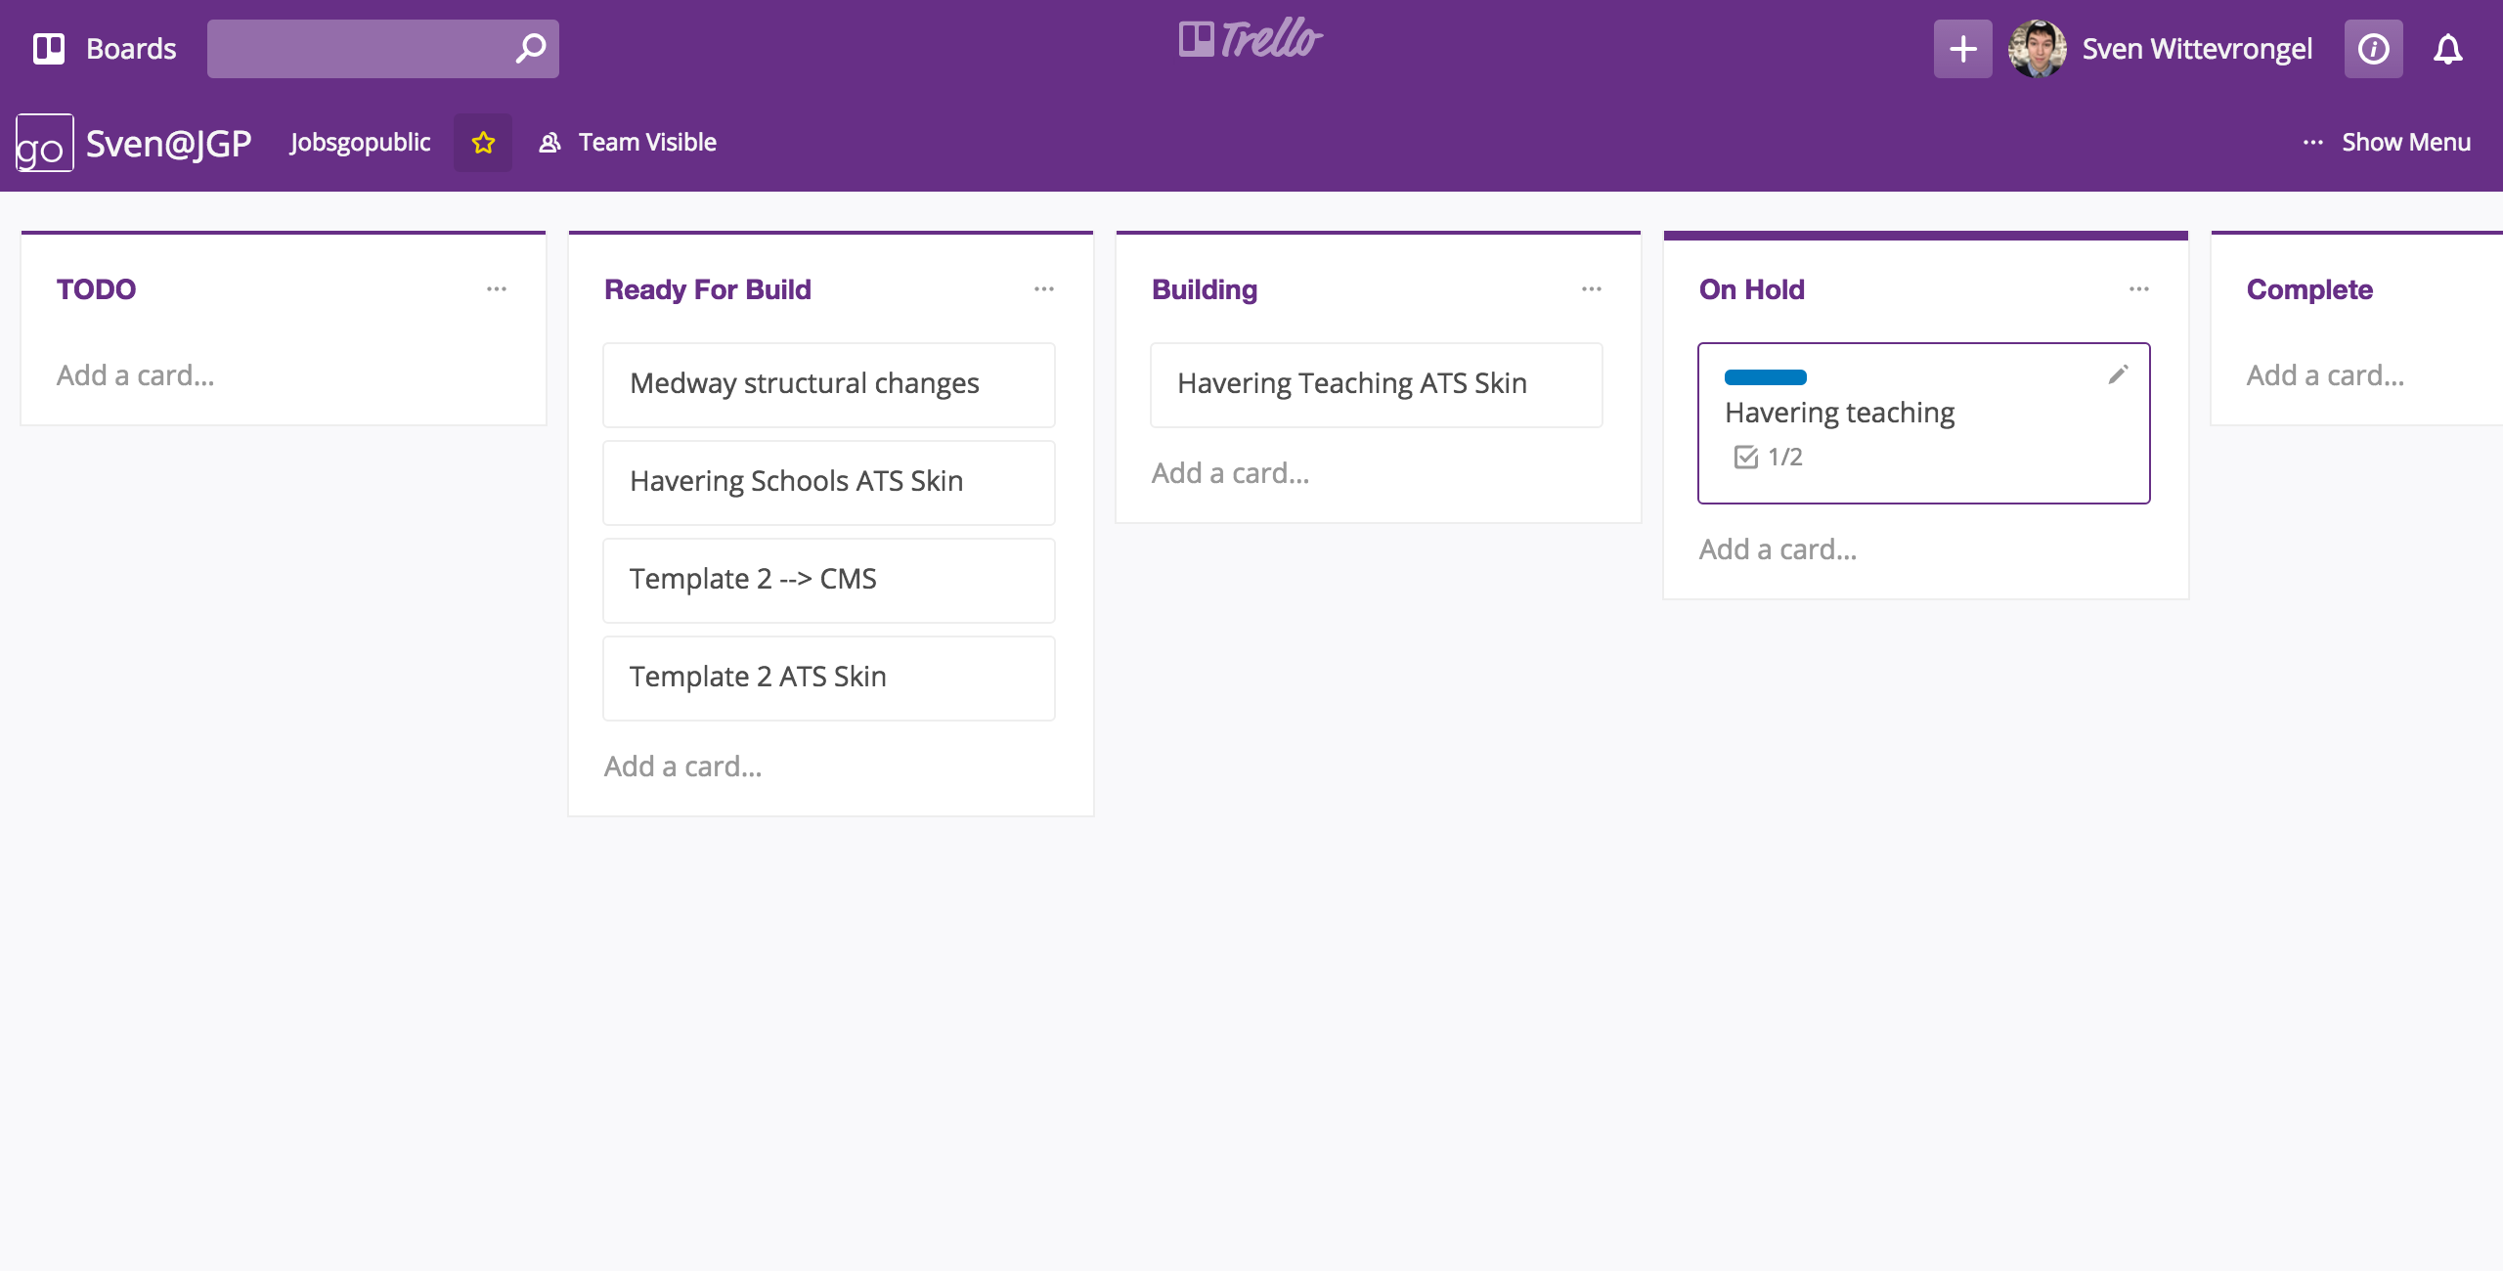Toggle the board star
The height and width of the screenshot is (1271, 2503).
coord(483,143)
